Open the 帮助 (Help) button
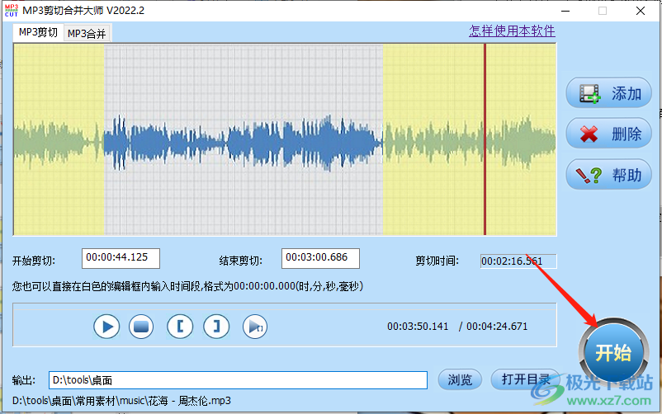662x414 pixels. point(608,174)
